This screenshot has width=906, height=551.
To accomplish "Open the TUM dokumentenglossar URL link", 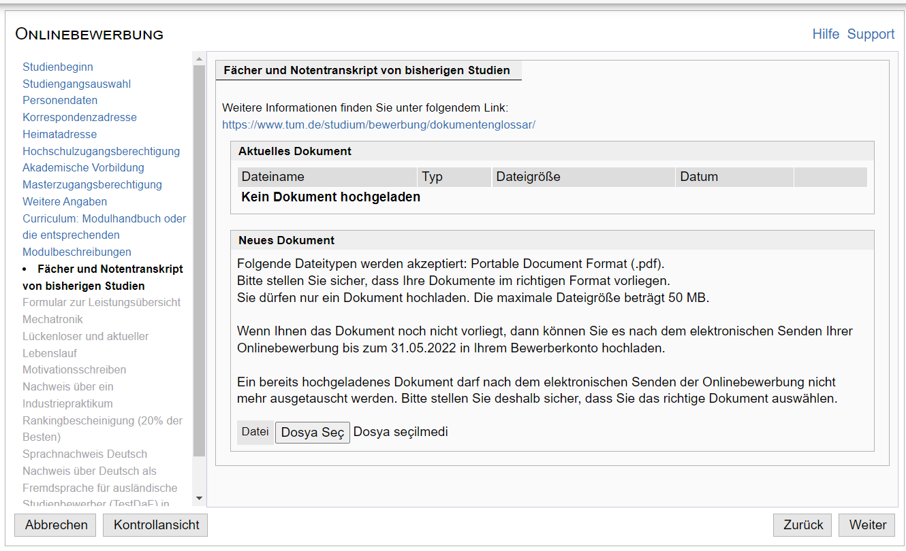I will coord(379,124).
